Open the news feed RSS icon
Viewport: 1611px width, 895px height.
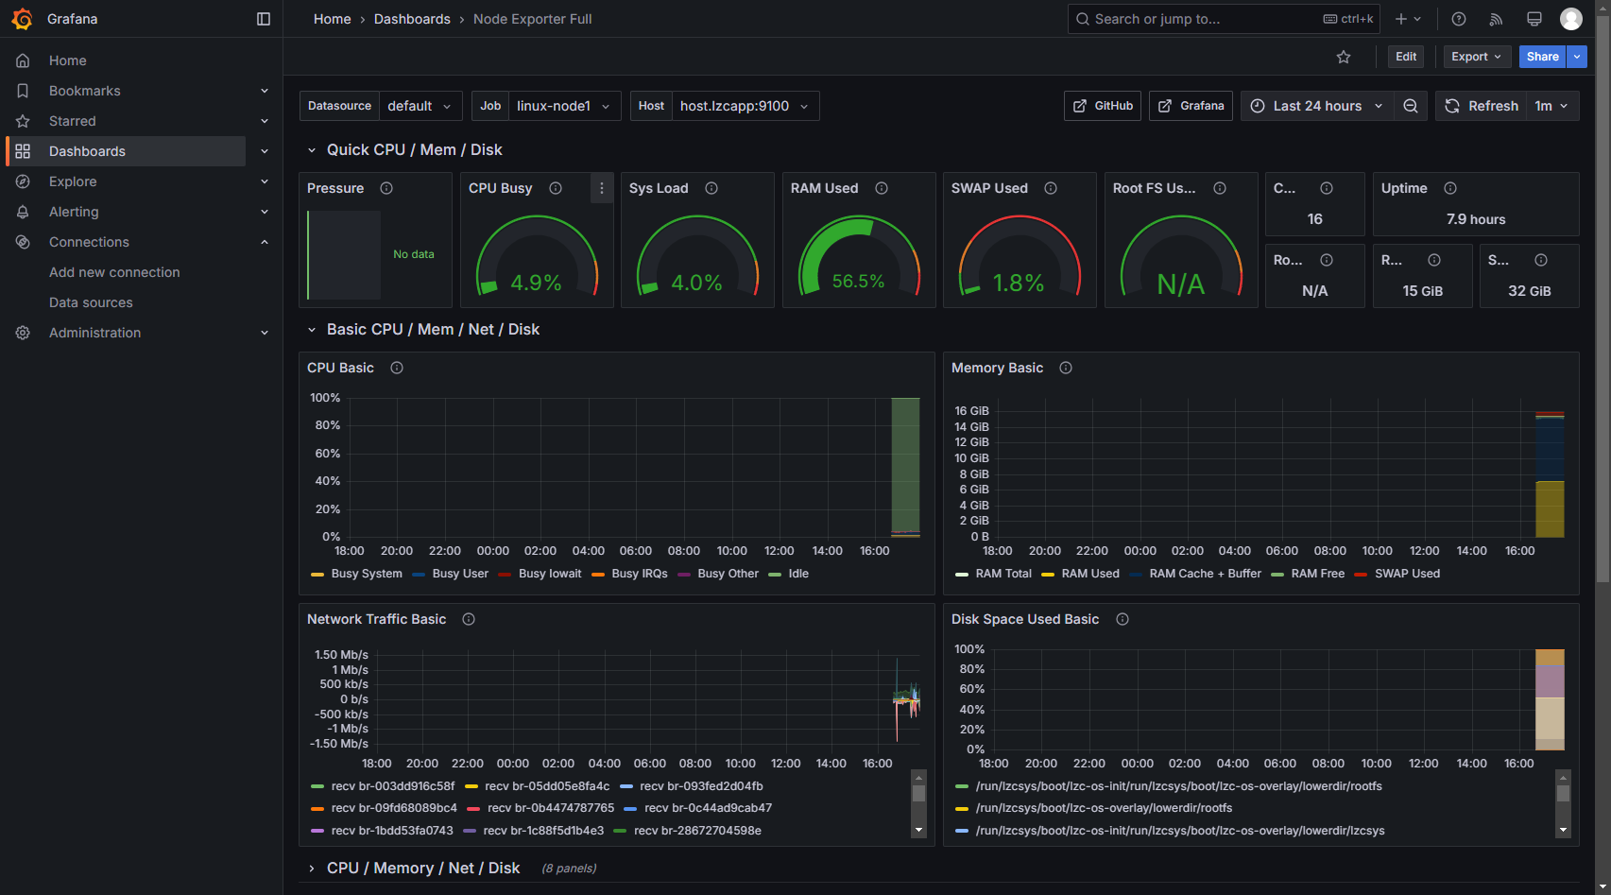tap(1496, 19)
